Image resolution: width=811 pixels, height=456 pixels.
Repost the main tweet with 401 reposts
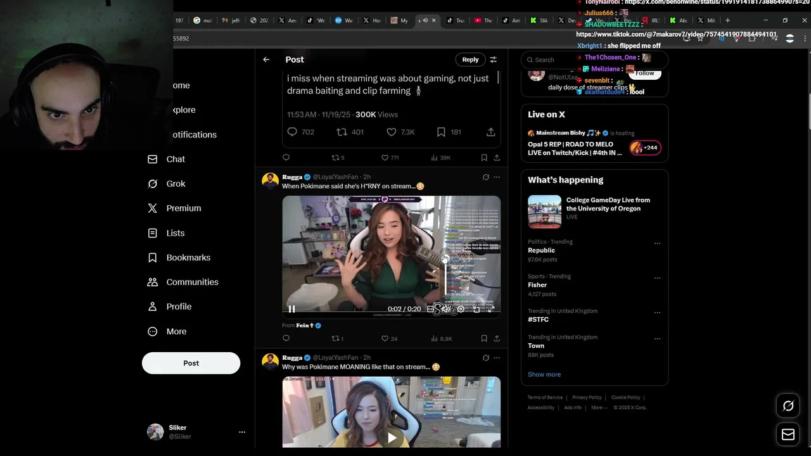[350, 132]
